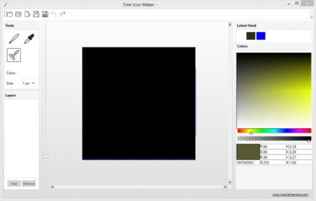Remove a layer using the Remove button
Viewport: 316px width, 201px height.
29,184
